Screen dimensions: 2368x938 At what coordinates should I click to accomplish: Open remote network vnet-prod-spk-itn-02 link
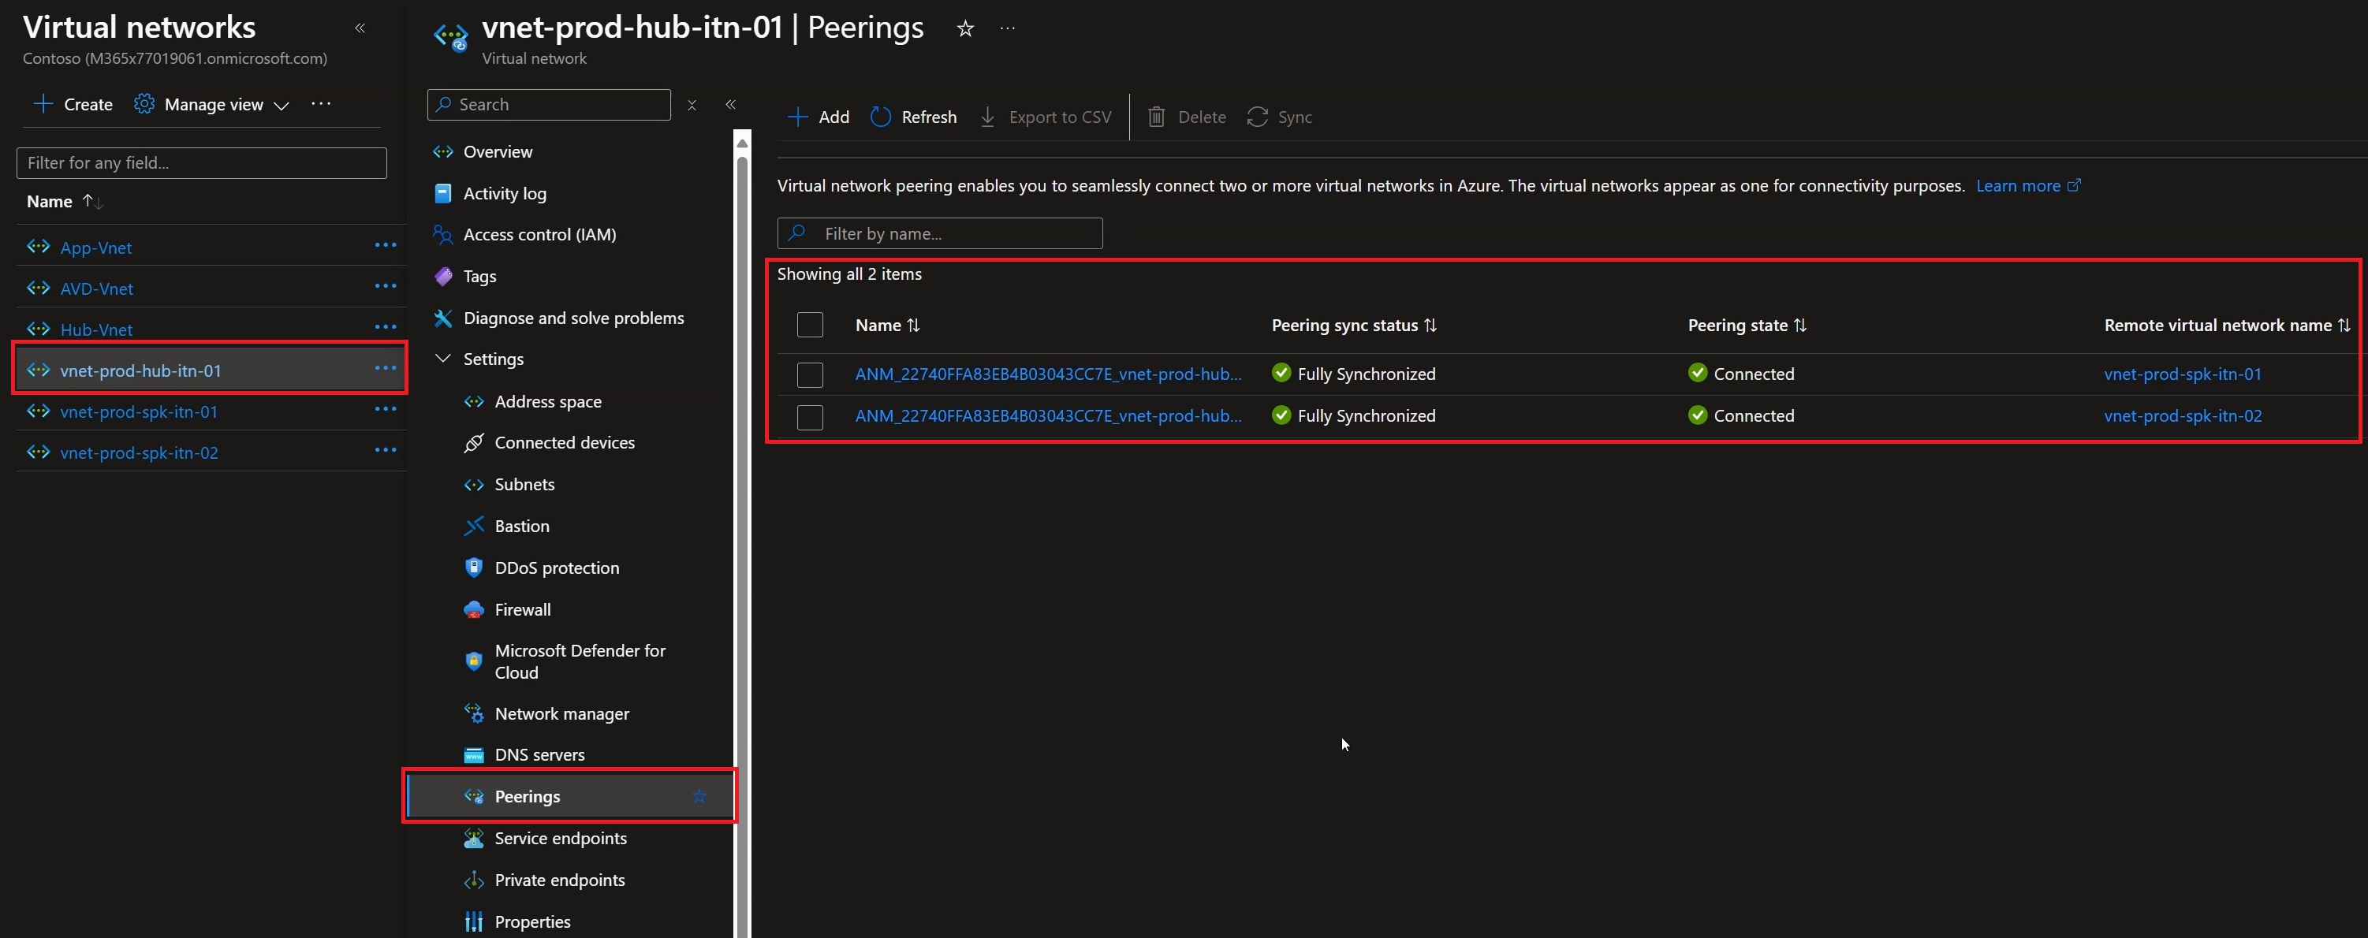(2183, 416)
